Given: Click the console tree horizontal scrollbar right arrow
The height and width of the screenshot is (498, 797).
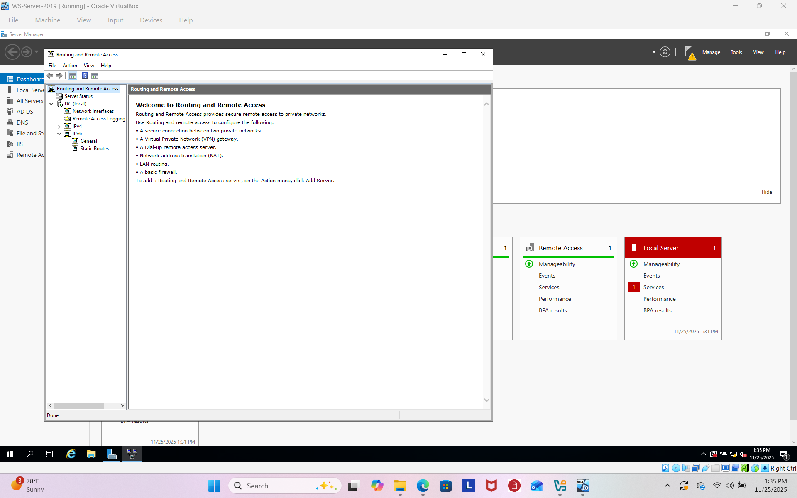Looking at the screenshot, I should click(x=122, y=406).
